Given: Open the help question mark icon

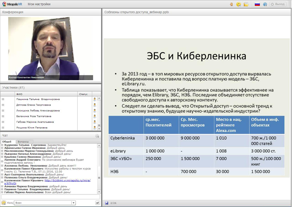Looking at the screenshot, I should coord(265,4).
